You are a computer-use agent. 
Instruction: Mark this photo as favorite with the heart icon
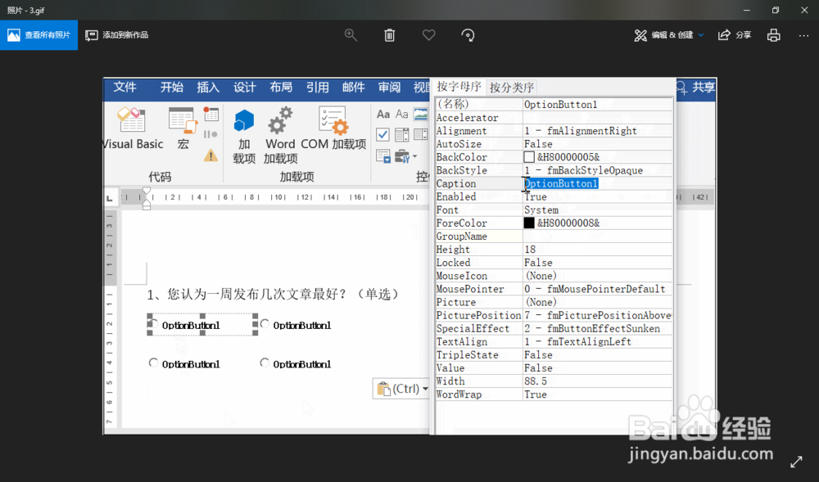428,35
